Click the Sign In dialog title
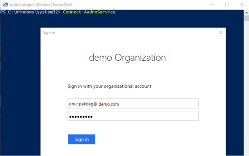The height and width of the screenshot is (156, 249). (x=49, y=32)
